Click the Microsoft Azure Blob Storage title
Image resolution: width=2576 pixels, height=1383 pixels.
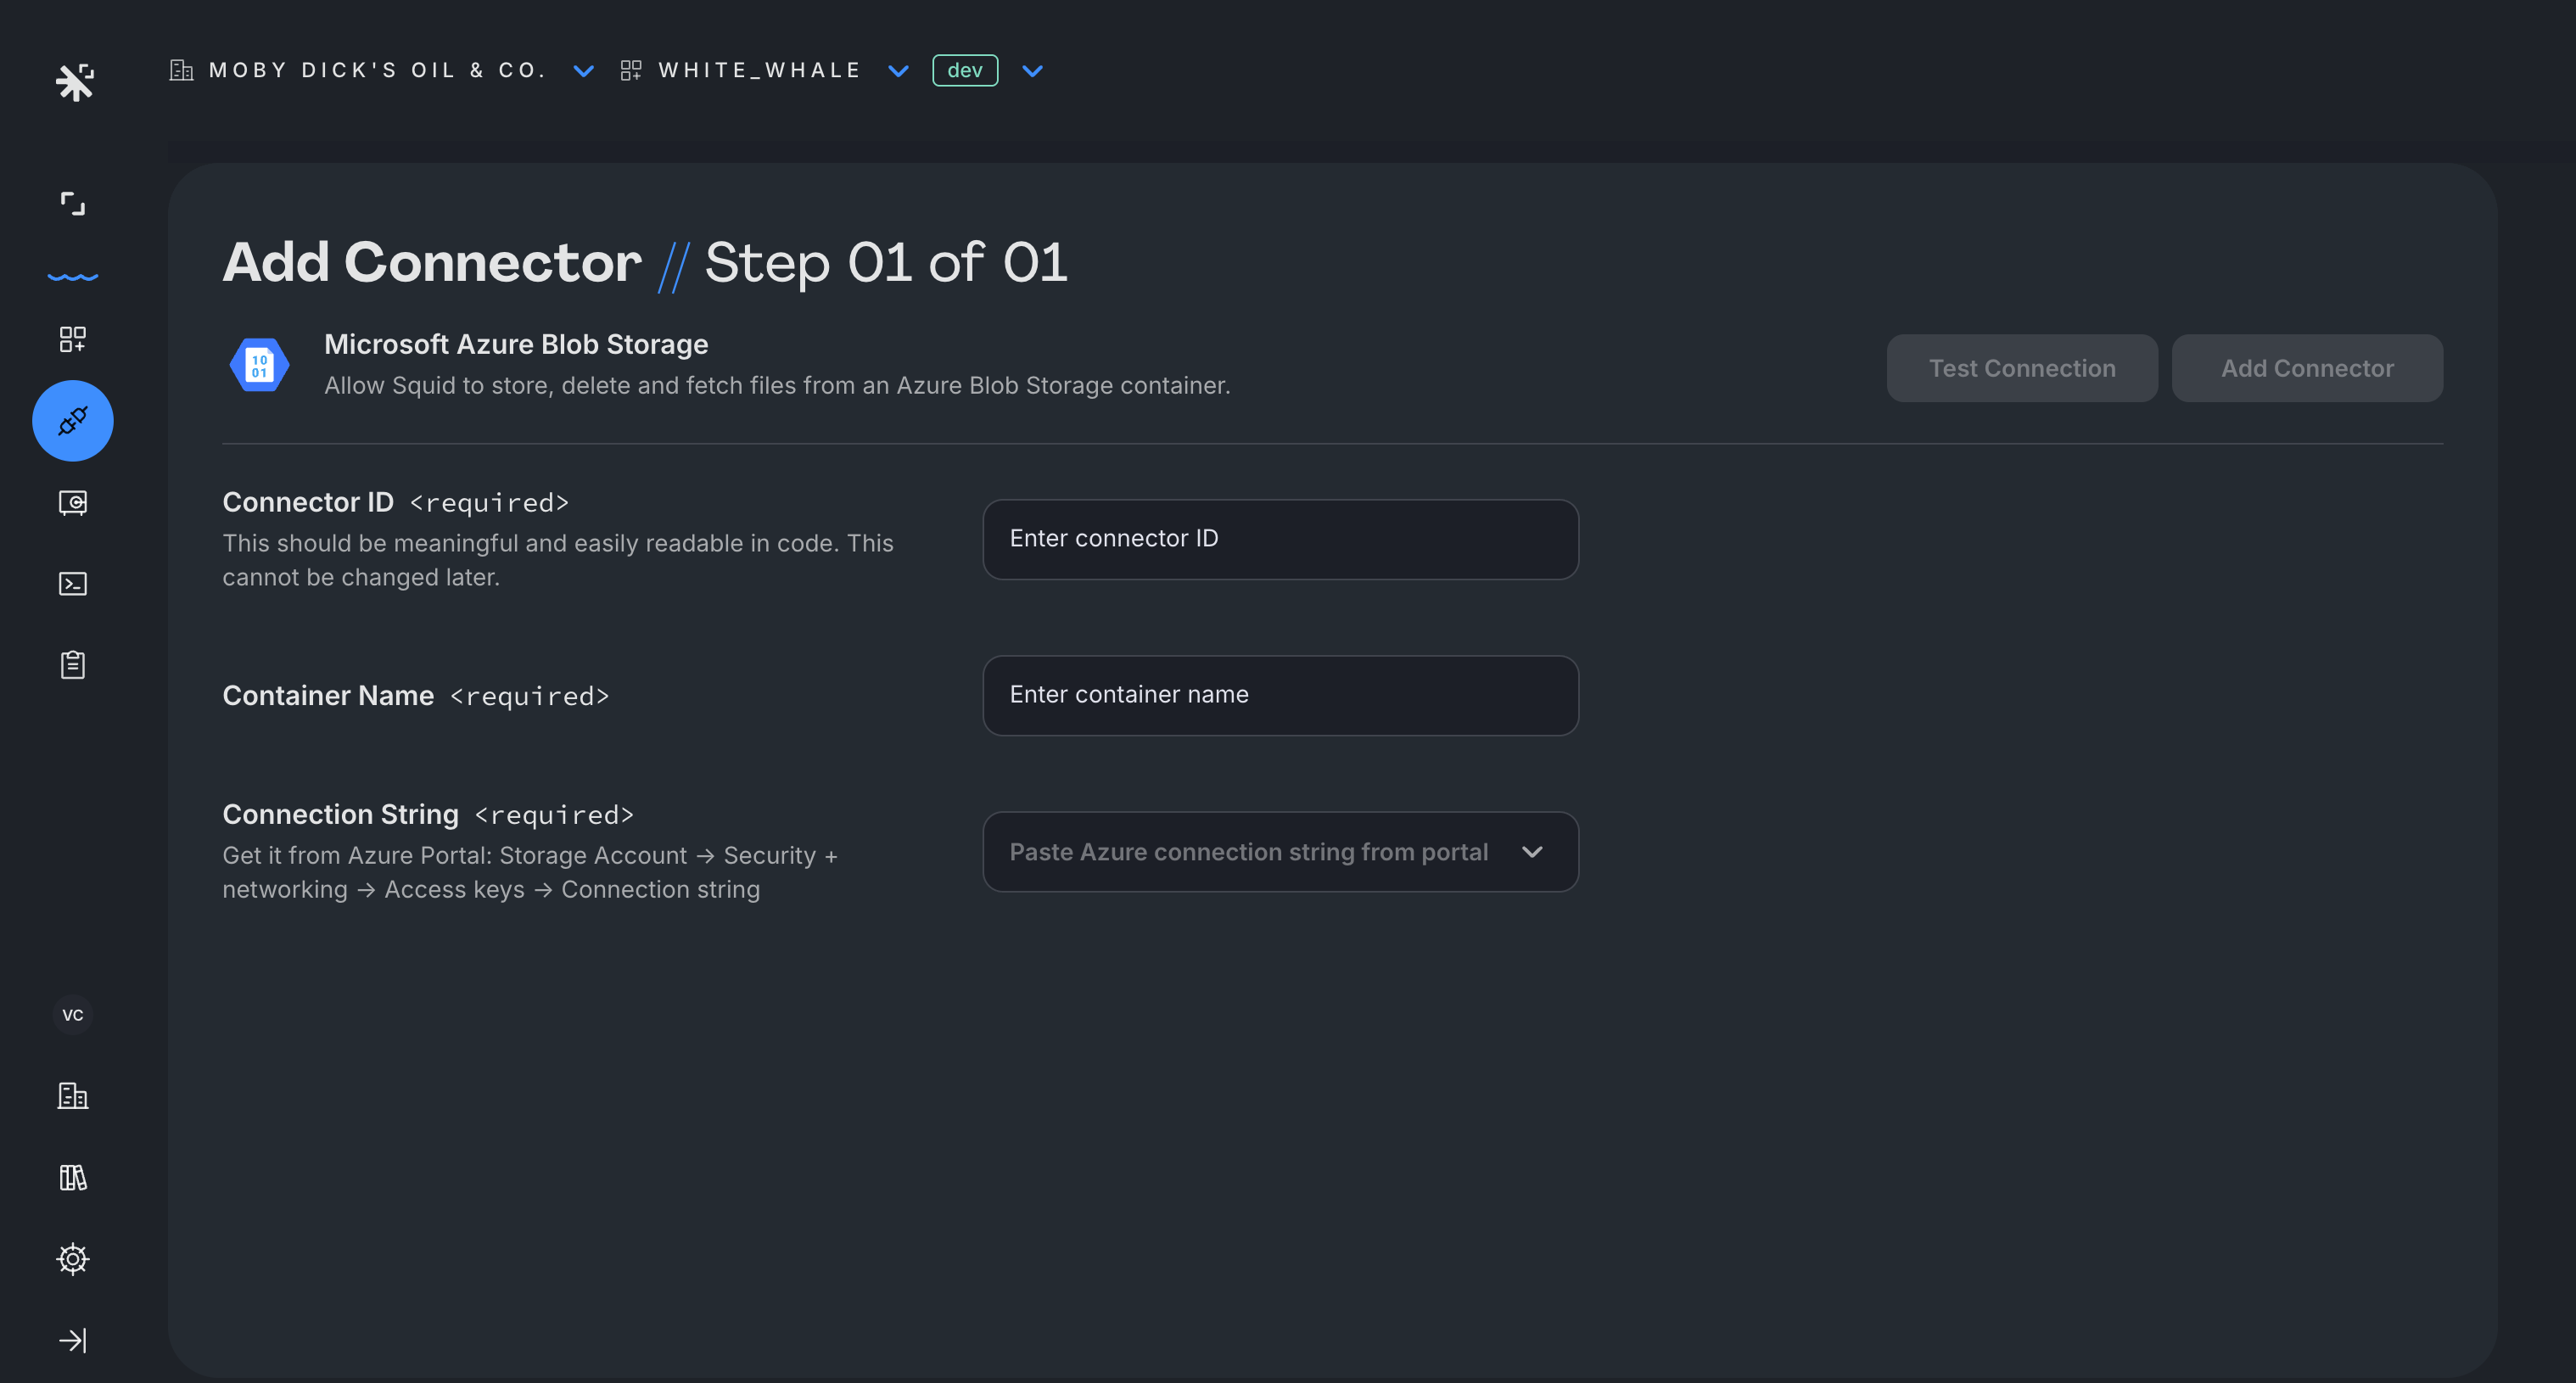pyautogui.click(x=516, y=344)
